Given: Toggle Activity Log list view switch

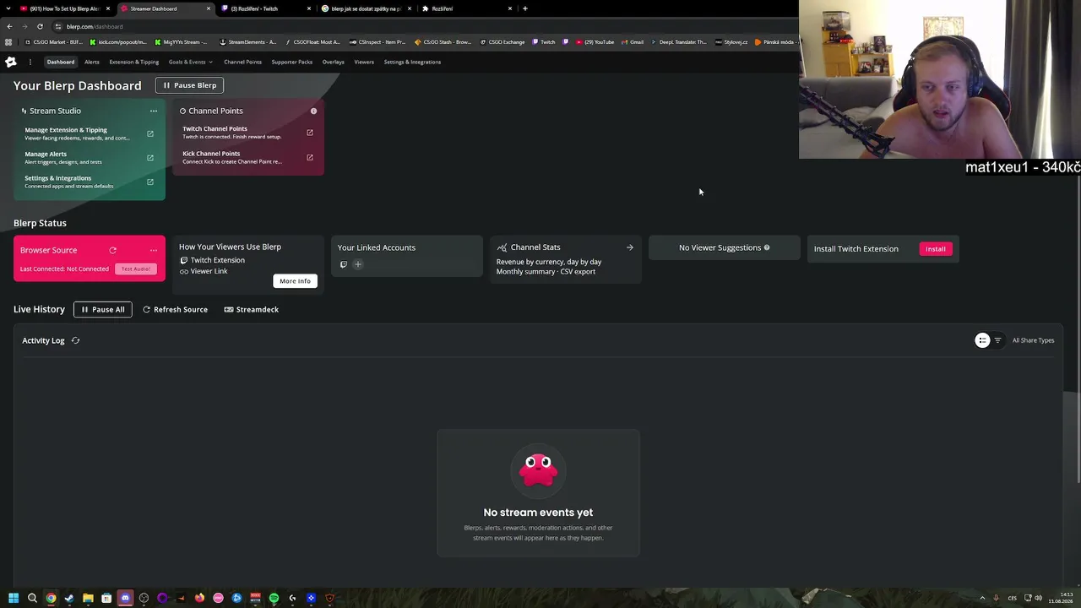Looking at the screenshot, I should (982, 340).
